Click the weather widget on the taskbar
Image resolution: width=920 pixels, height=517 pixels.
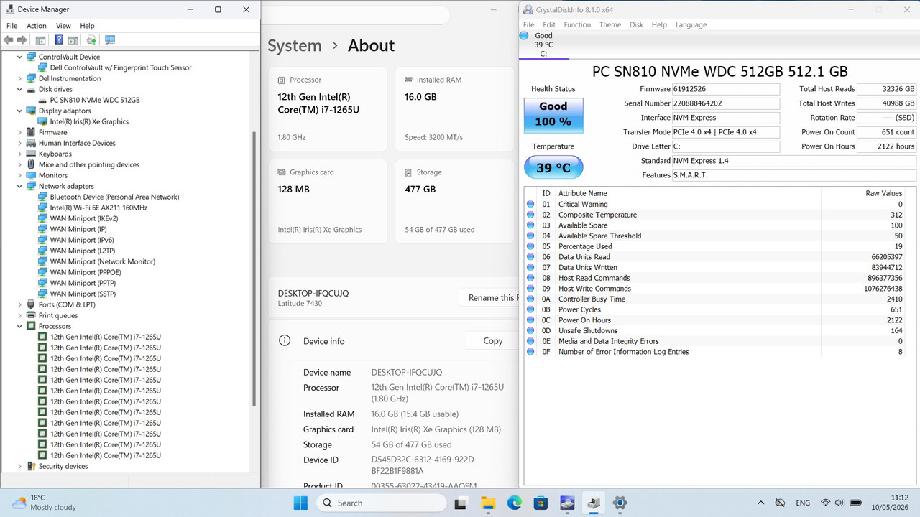[x=45, y=502]
